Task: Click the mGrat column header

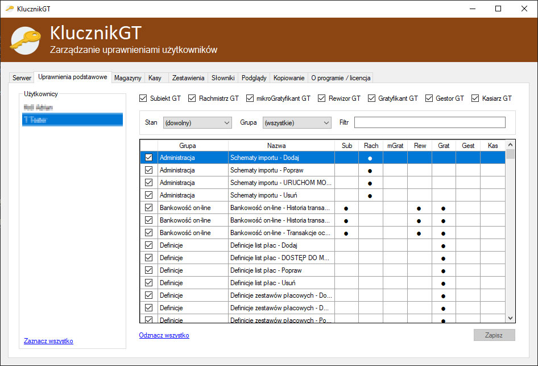Action: click(x=395, y=146)
